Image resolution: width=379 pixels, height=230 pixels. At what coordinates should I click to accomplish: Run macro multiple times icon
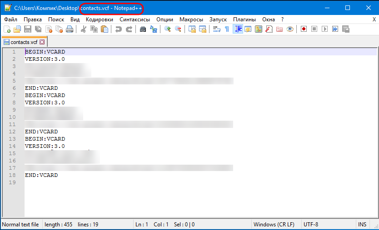pyautogui.click(x=335, y=29)
